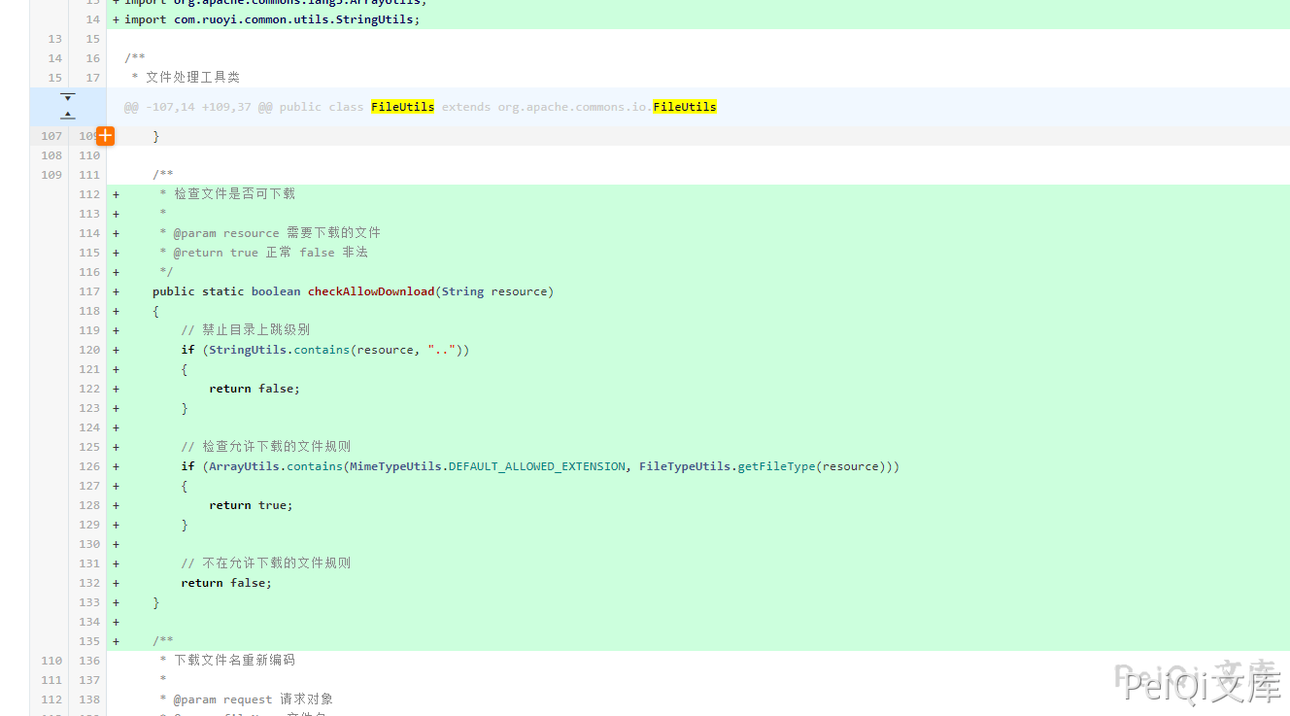Click the checkAllowDownload method name
Image resolution: width=1290 pixels, height=716 pixels.
tap(371, 291)
